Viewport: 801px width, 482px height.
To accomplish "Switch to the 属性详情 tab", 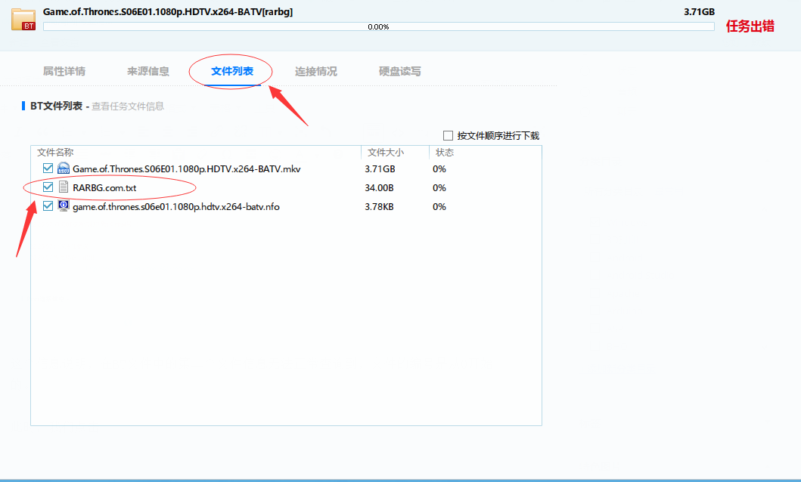I will pos(64,72).
